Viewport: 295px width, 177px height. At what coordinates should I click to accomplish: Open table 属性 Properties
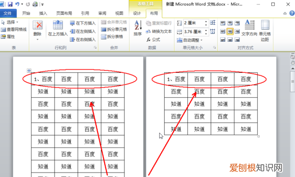(x=8, y=36)
